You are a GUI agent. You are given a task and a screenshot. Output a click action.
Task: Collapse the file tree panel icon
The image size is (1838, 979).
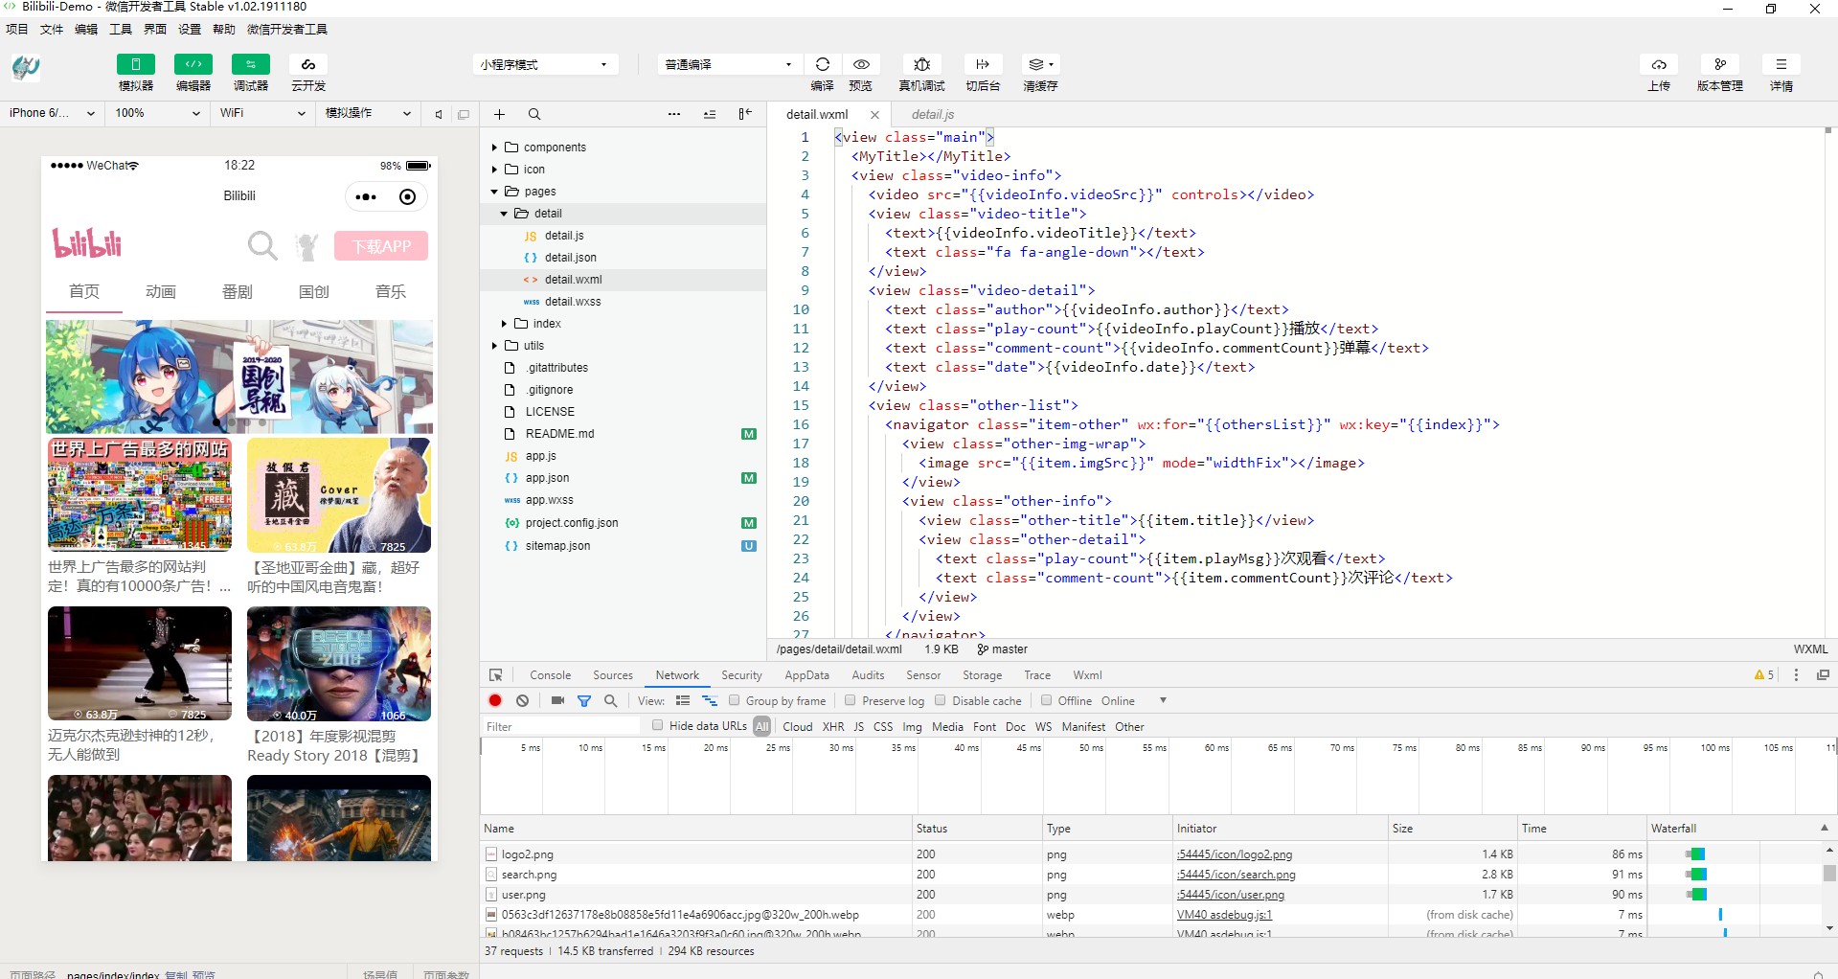pos(745,114)
